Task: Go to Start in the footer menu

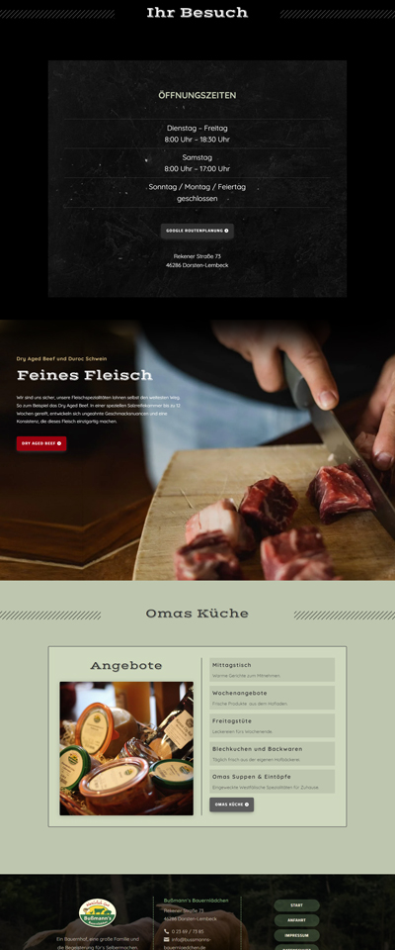Action: (297, 905)
